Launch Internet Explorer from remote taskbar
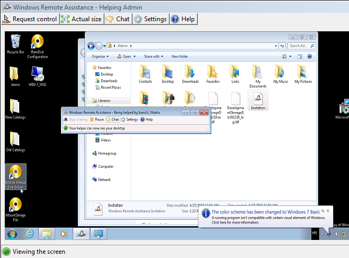 click(x=30, y=234)
